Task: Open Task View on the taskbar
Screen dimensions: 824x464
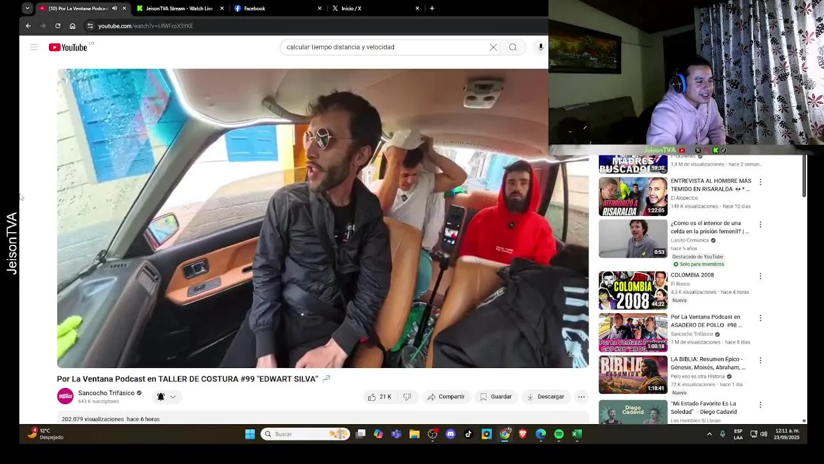Action: [x=360, y=434]
